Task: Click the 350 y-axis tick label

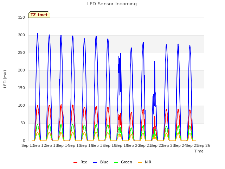Action: click(x=21, y=17)
